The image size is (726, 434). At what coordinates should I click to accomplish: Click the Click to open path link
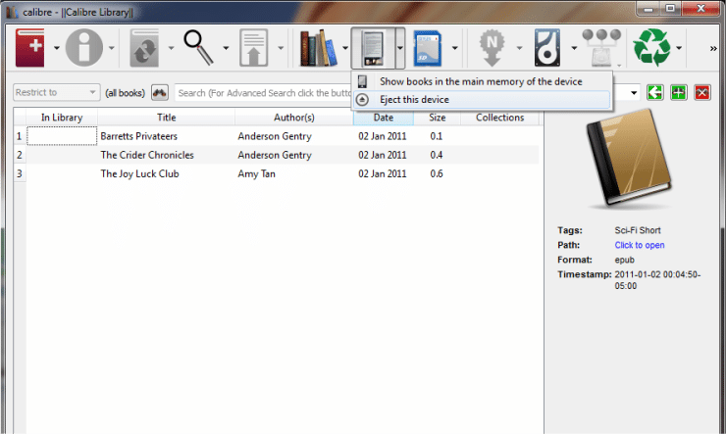[x=640, y=245]
